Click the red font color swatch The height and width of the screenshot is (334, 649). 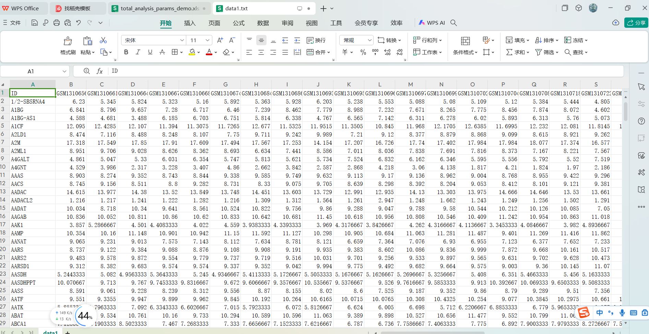[209, 52]
